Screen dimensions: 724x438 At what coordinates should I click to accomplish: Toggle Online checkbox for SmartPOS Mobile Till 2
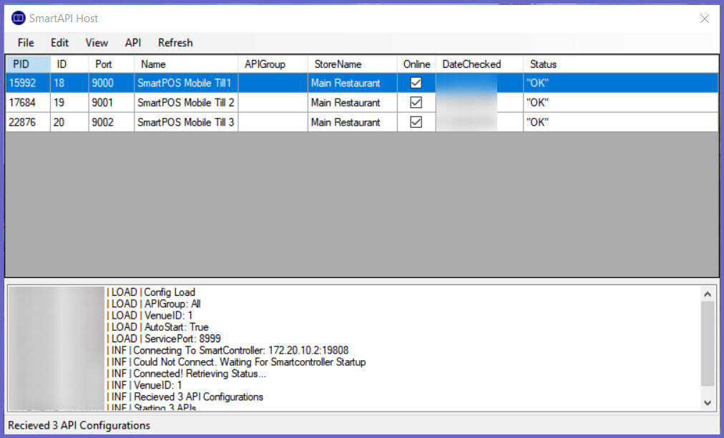tap(416, 102)
